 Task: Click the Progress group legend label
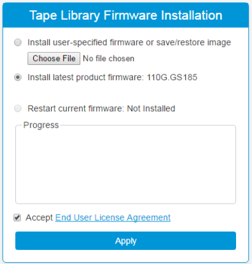(x=41, y=125)
